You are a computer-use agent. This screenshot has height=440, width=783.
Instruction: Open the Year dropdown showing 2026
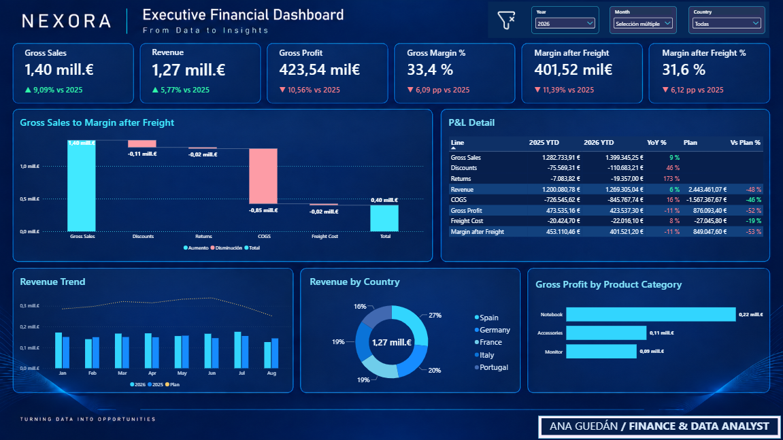(x=565, y=24)
